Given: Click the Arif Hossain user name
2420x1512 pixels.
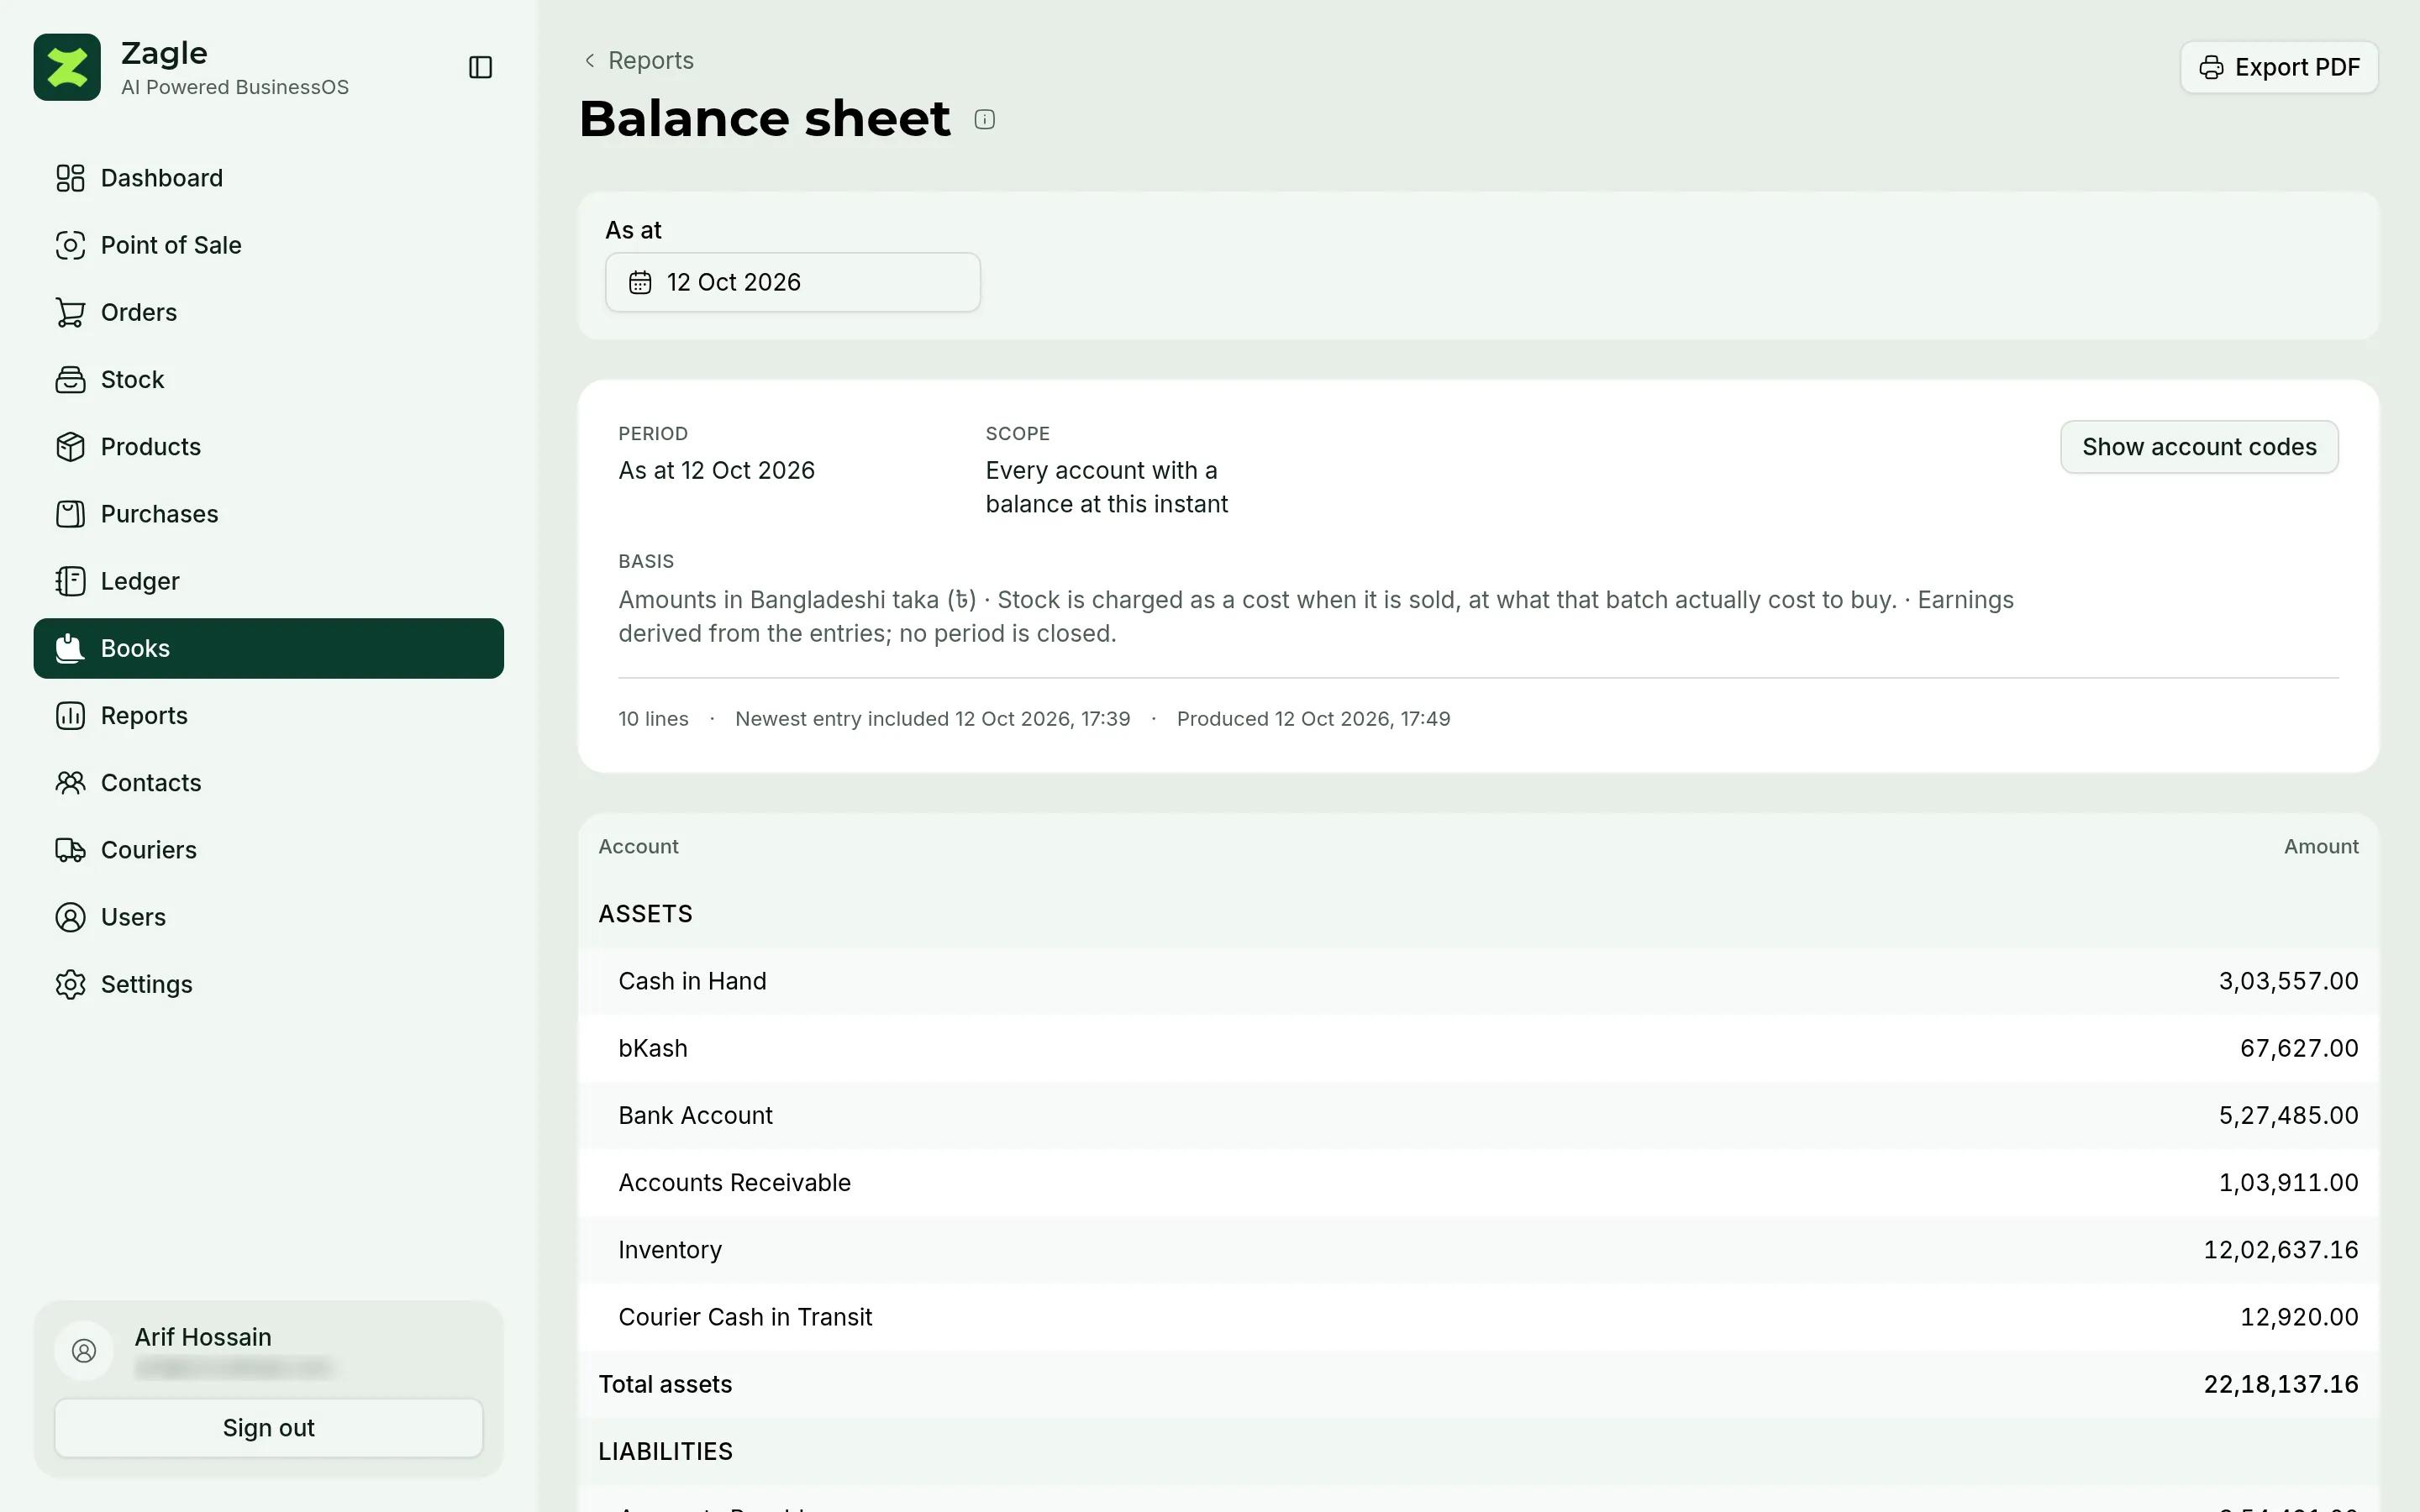Looking at the screenshot, I should point(203,1337).
